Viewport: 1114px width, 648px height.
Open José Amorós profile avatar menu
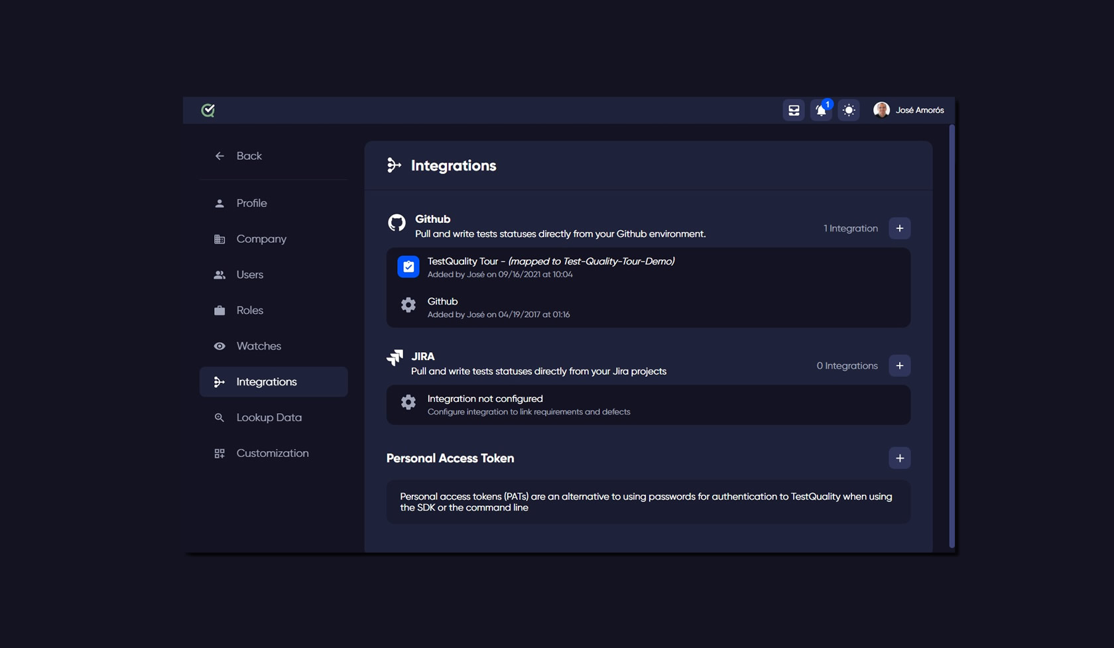(x=882, y=109)
